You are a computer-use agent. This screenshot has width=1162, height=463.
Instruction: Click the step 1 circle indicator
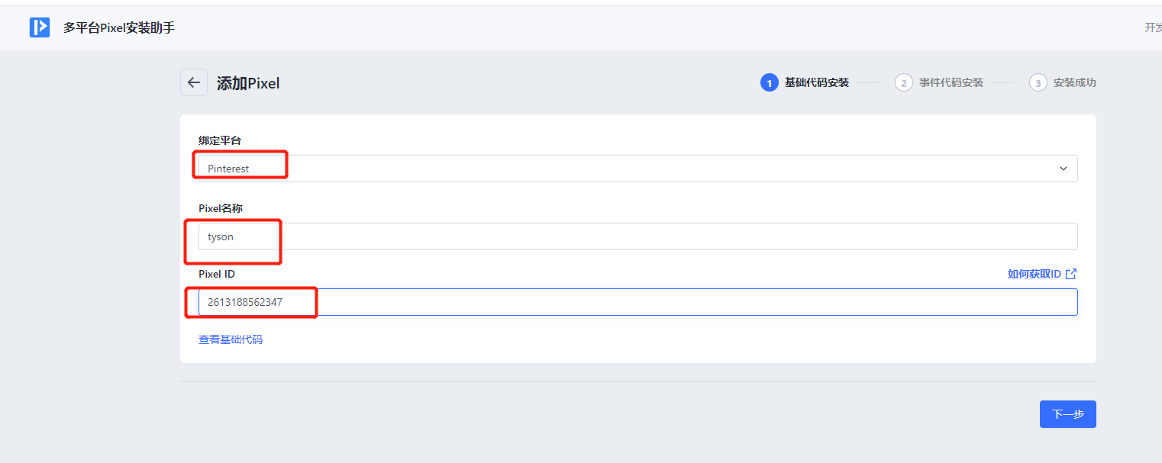[769, 82]
